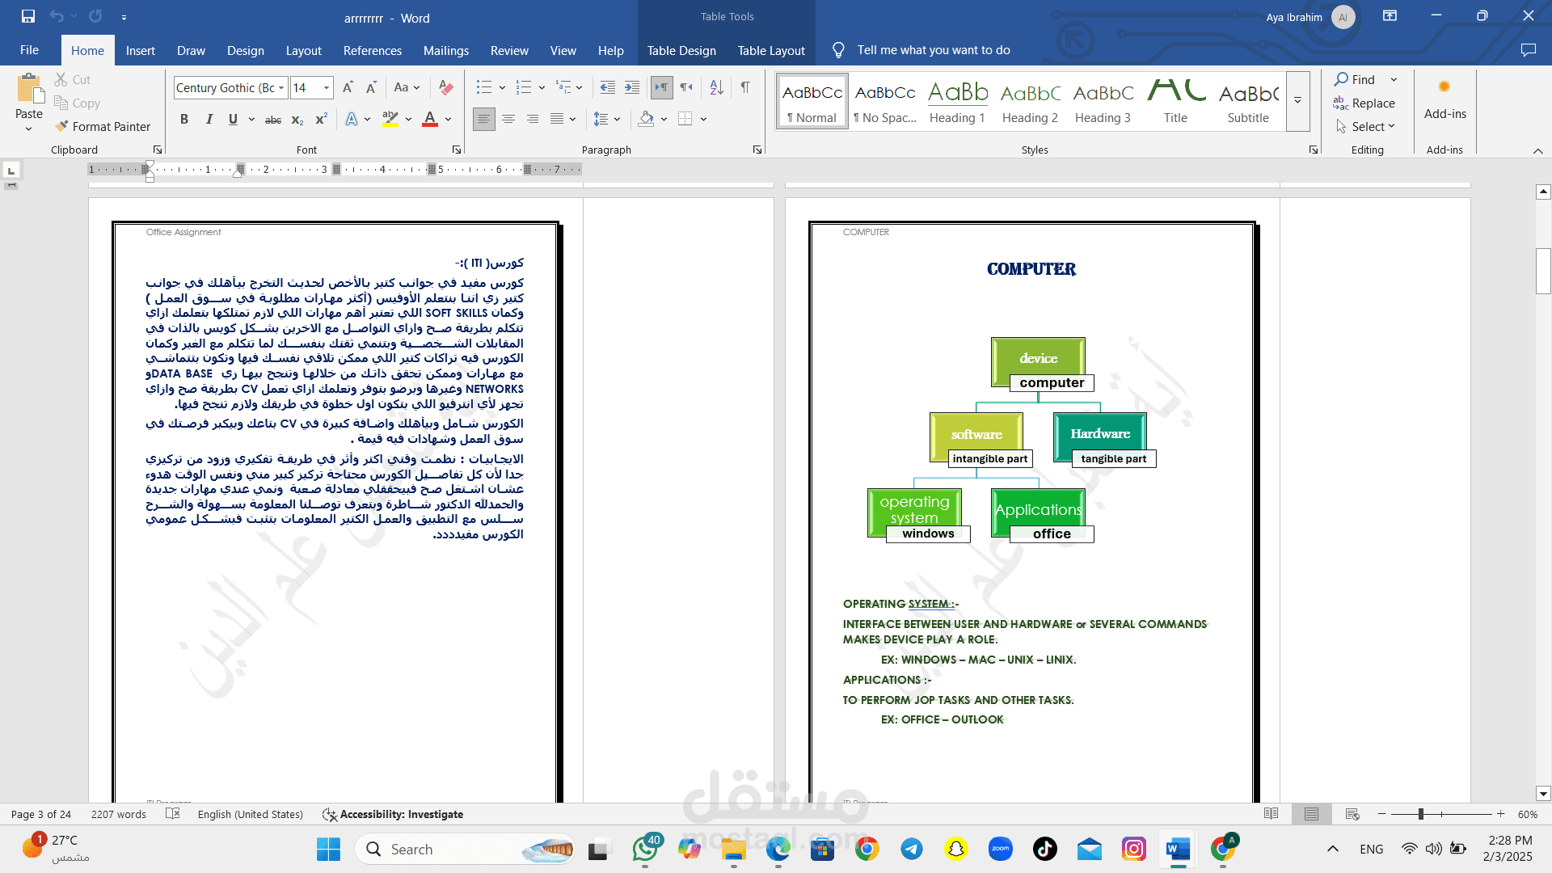The image size is (1552, 873).
Task: Click text highlight color swatch
Action: coord(390,120)
